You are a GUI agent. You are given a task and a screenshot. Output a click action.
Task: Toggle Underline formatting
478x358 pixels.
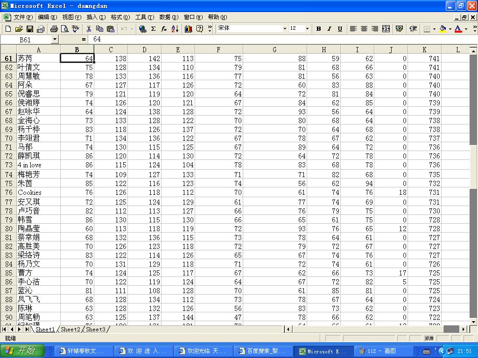(340, 29)
